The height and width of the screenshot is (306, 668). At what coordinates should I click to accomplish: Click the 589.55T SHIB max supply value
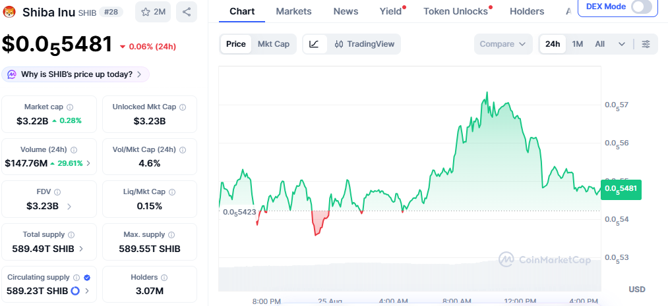tap(150, 249)
